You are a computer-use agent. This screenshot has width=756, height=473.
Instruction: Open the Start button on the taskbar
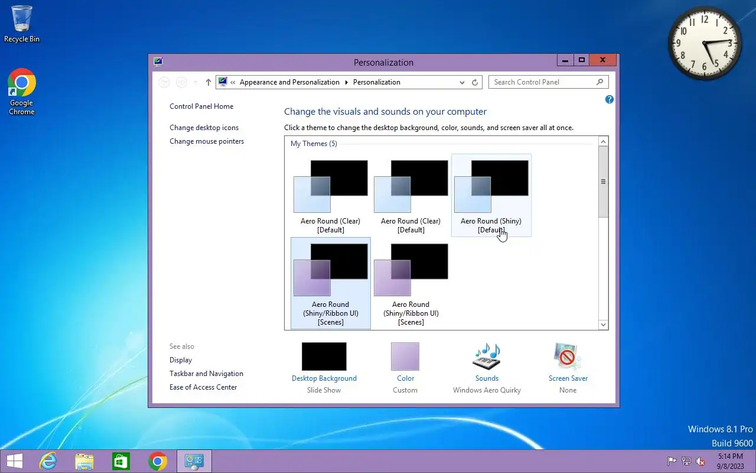coord(15,461)
